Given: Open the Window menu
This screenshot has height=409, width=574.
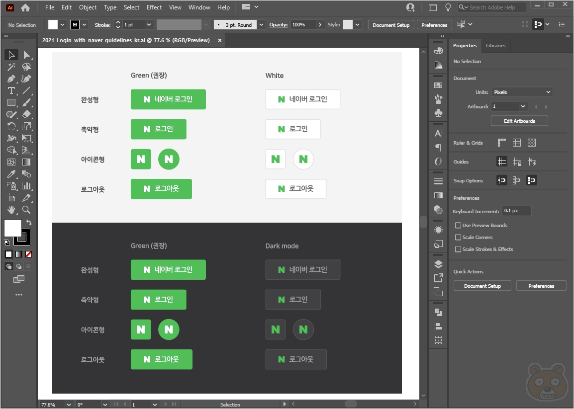Looking at the screenshot, I should [x=199, y=7].
